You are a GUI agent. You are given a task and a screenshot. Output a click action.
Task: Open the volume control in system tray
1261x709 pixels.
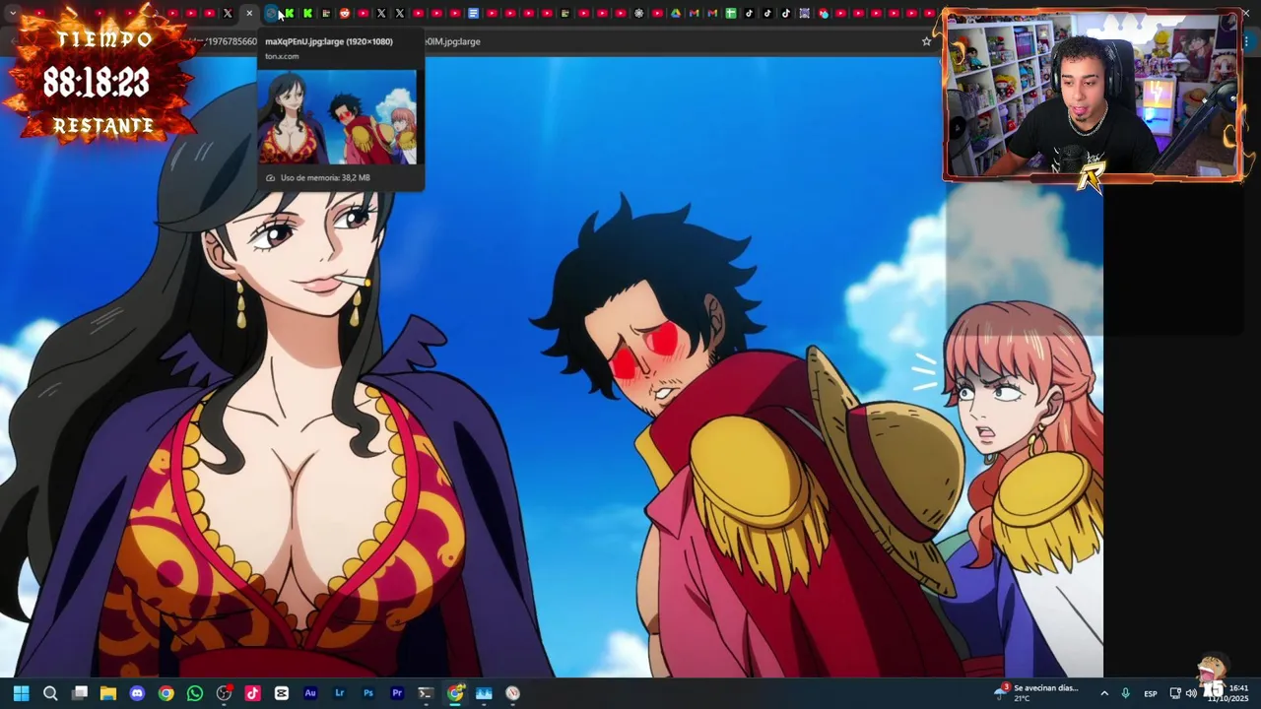[1191, 693]
